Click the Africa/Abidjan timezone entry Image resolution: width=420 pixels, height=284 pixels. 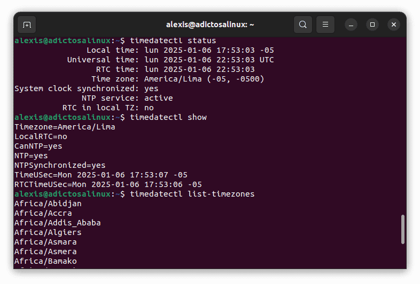[x=48, y=204]
